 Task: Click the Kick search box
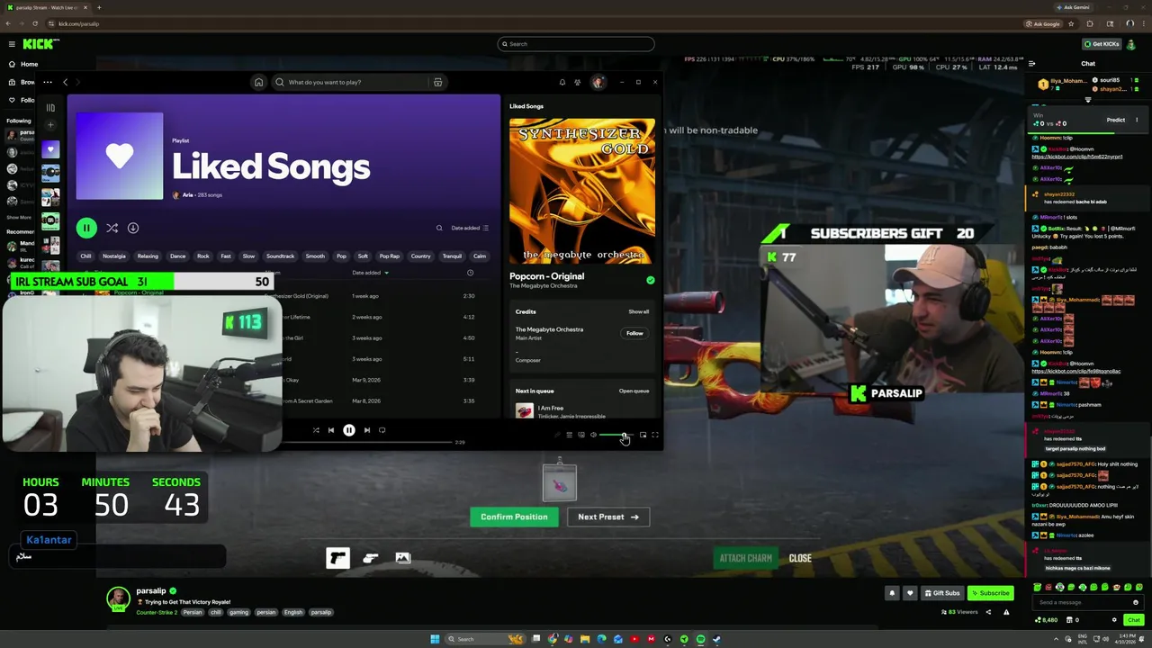[x=576, y=43]
